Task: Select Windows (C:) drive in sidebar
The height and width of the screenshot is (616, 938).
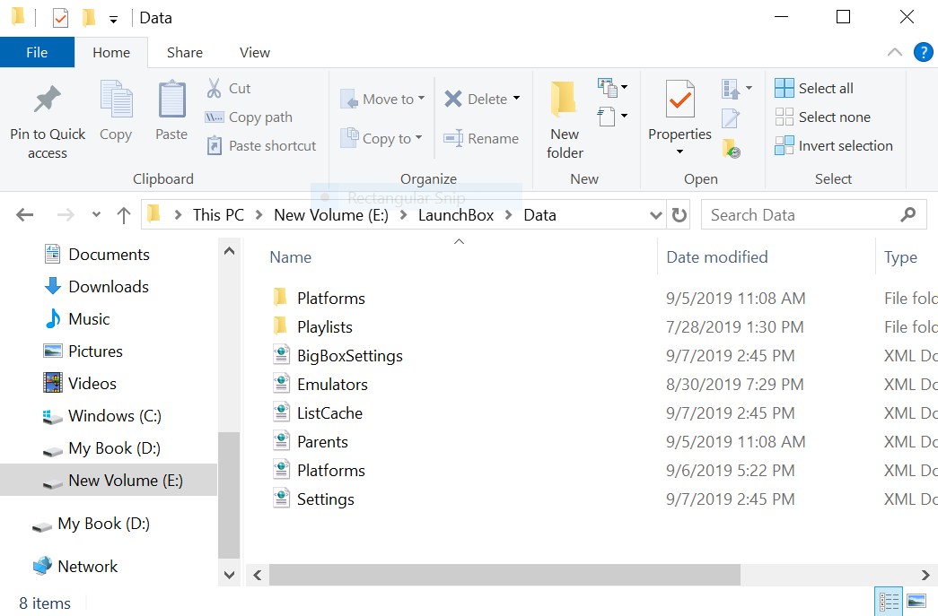Action: pyautogui.click(x=101, y=416)
